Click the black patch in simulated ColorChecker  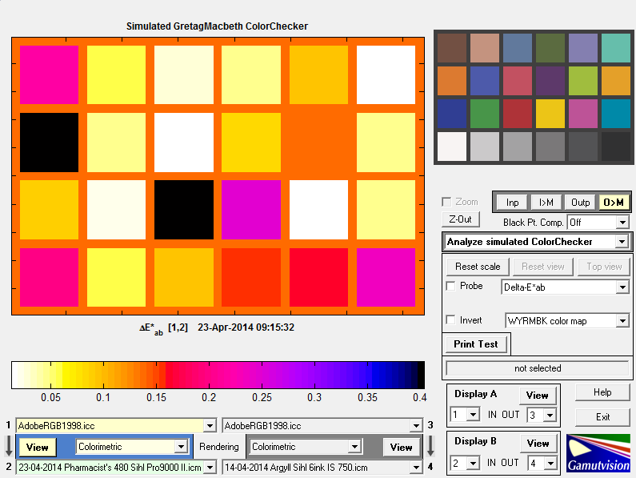49,143
